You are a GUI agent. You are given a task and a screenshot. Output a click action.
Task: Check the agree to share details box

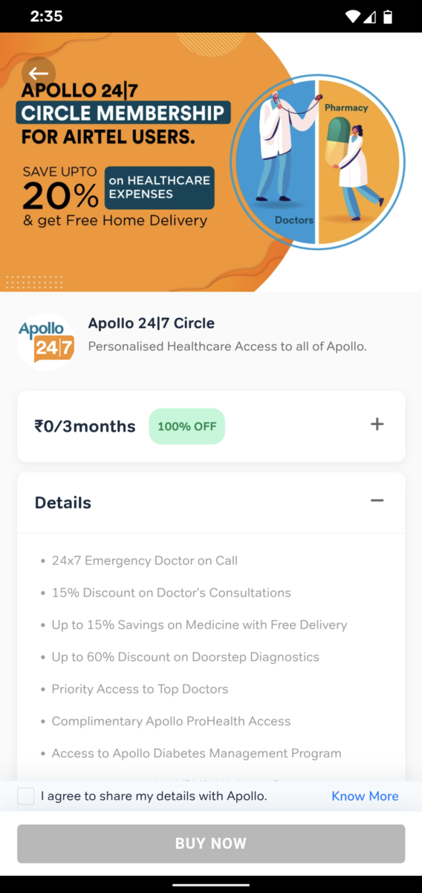(x=26, y=796)
